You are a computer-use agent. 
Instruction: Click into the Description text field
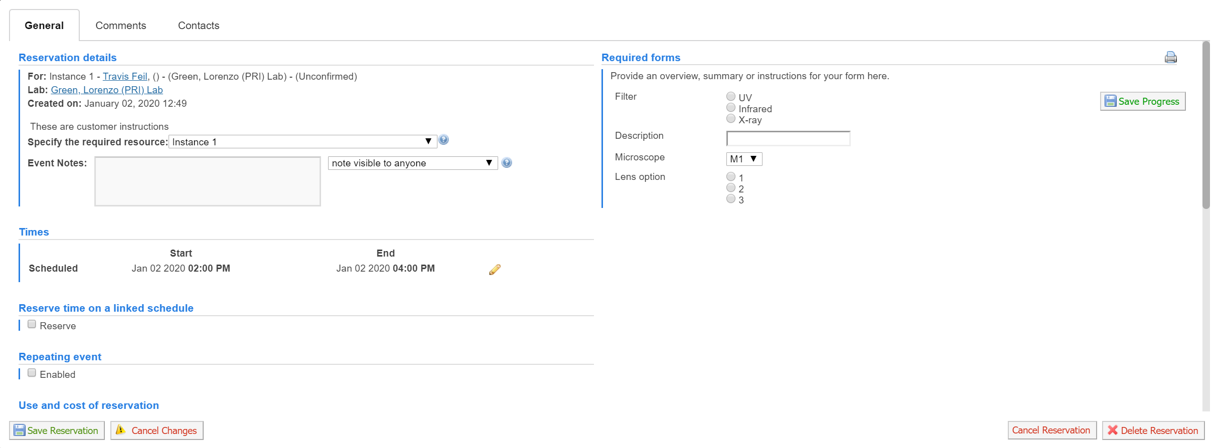pyautogui.click(x=788, y=138)
